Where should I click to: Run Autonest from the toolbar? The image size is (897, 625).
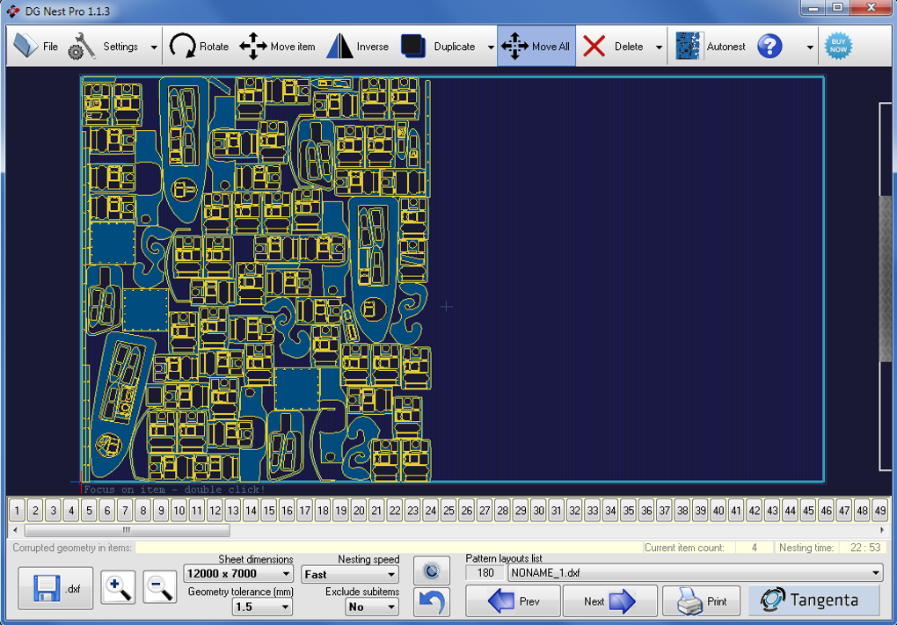point(711,47)
